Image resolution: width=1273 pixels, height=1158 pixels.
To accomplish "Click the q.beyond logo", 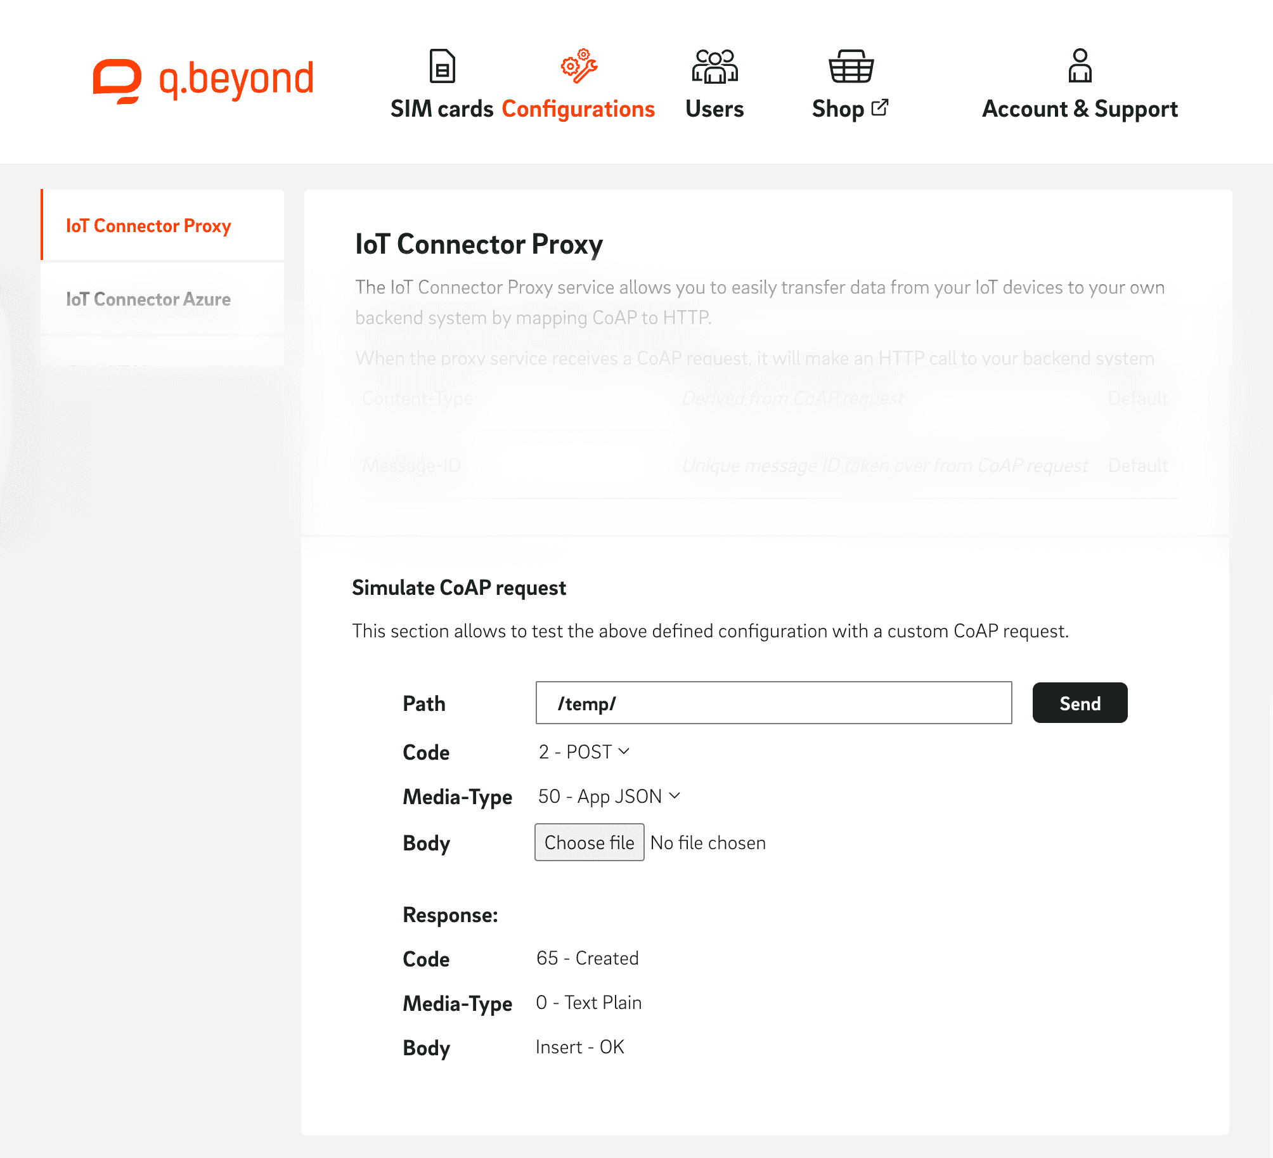I will point(203,81).
